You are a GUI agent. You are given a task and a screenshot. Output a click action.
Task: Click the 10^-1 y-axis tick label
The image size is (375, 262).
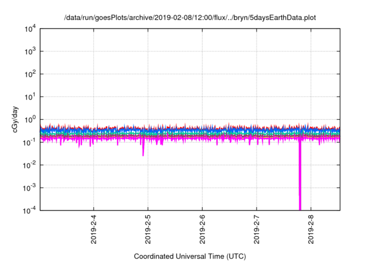tap(29, 143)
